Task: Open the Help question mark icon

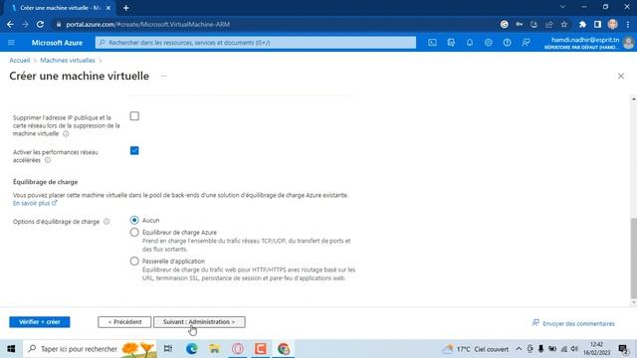Action: [507, 43]
